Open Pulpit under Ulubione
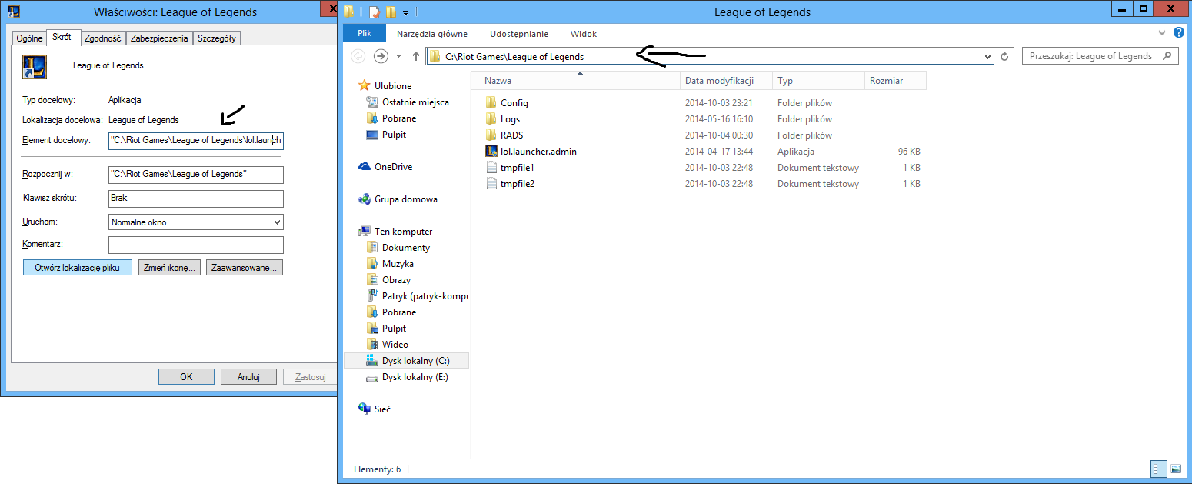Screen dimensions: 1192x484 [x=394, y=135]
